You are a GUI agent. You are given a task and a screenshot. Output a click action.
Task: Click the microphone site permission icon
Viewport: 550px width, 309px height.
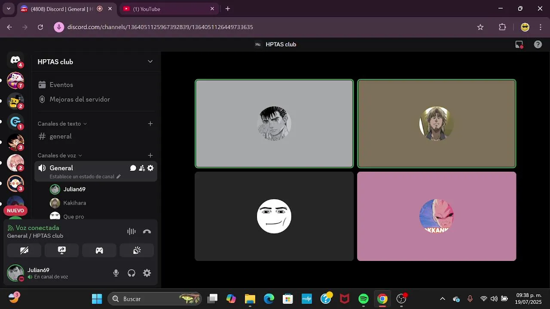[x=59, y=27]
